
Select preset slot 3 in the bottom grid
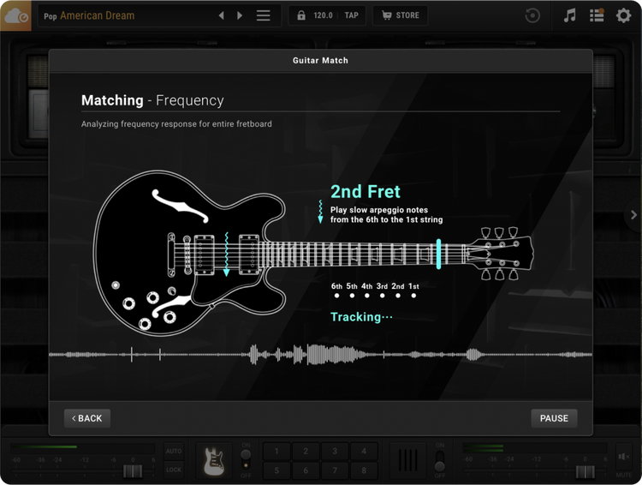[335, 452]
